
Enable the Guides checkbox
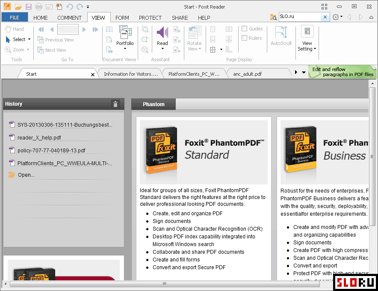tap(245, 29)
